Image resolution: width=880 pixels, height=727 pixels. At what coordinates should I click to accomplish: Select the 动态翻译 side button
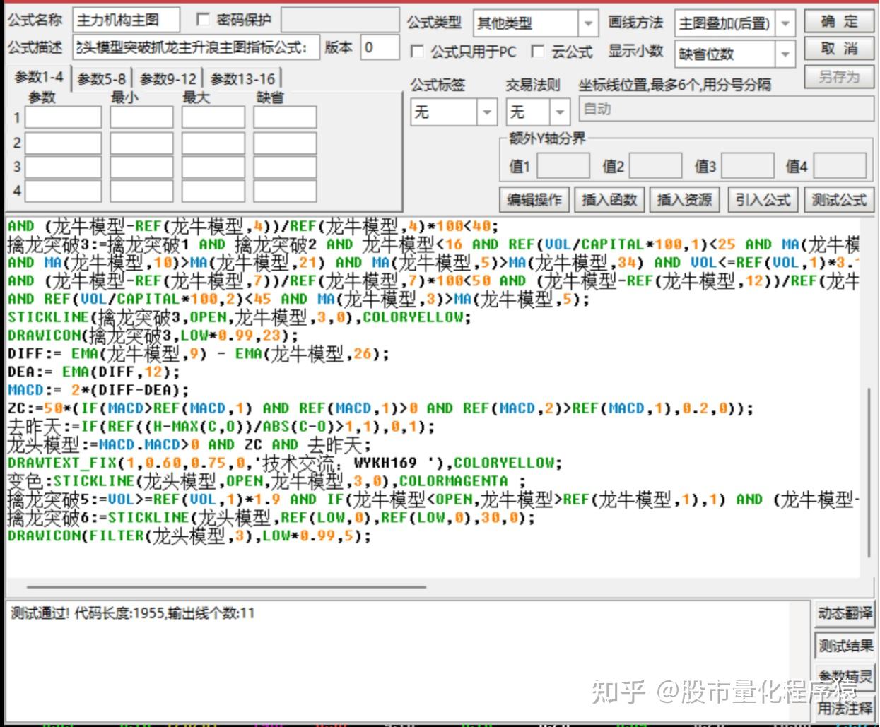[845, 613]
